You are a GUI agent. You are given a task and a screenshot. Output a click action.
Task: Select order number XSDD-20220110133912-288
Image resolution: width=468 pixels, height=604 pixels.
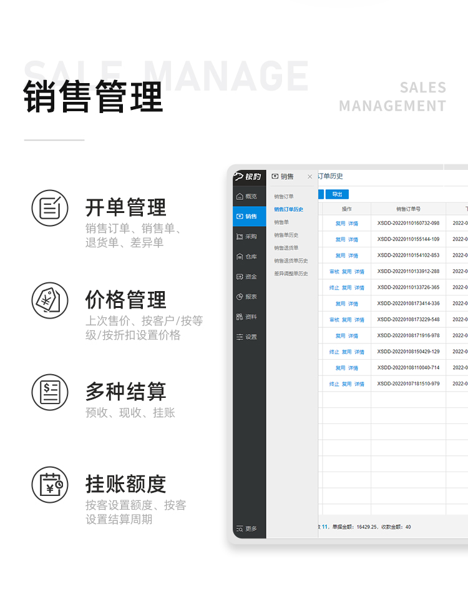point(408,271)
